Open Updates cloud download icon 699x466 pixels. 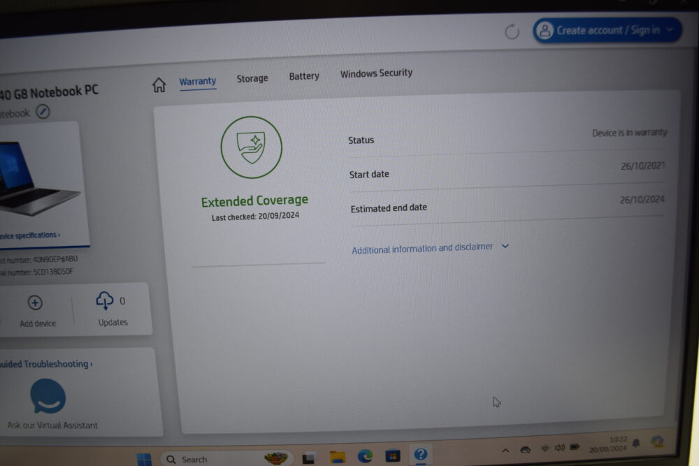pyautogui.click(x=105, y=300)
